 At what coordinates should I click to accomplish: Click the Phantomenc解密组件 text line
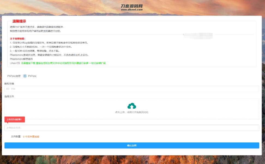click(x=21, y=59)
